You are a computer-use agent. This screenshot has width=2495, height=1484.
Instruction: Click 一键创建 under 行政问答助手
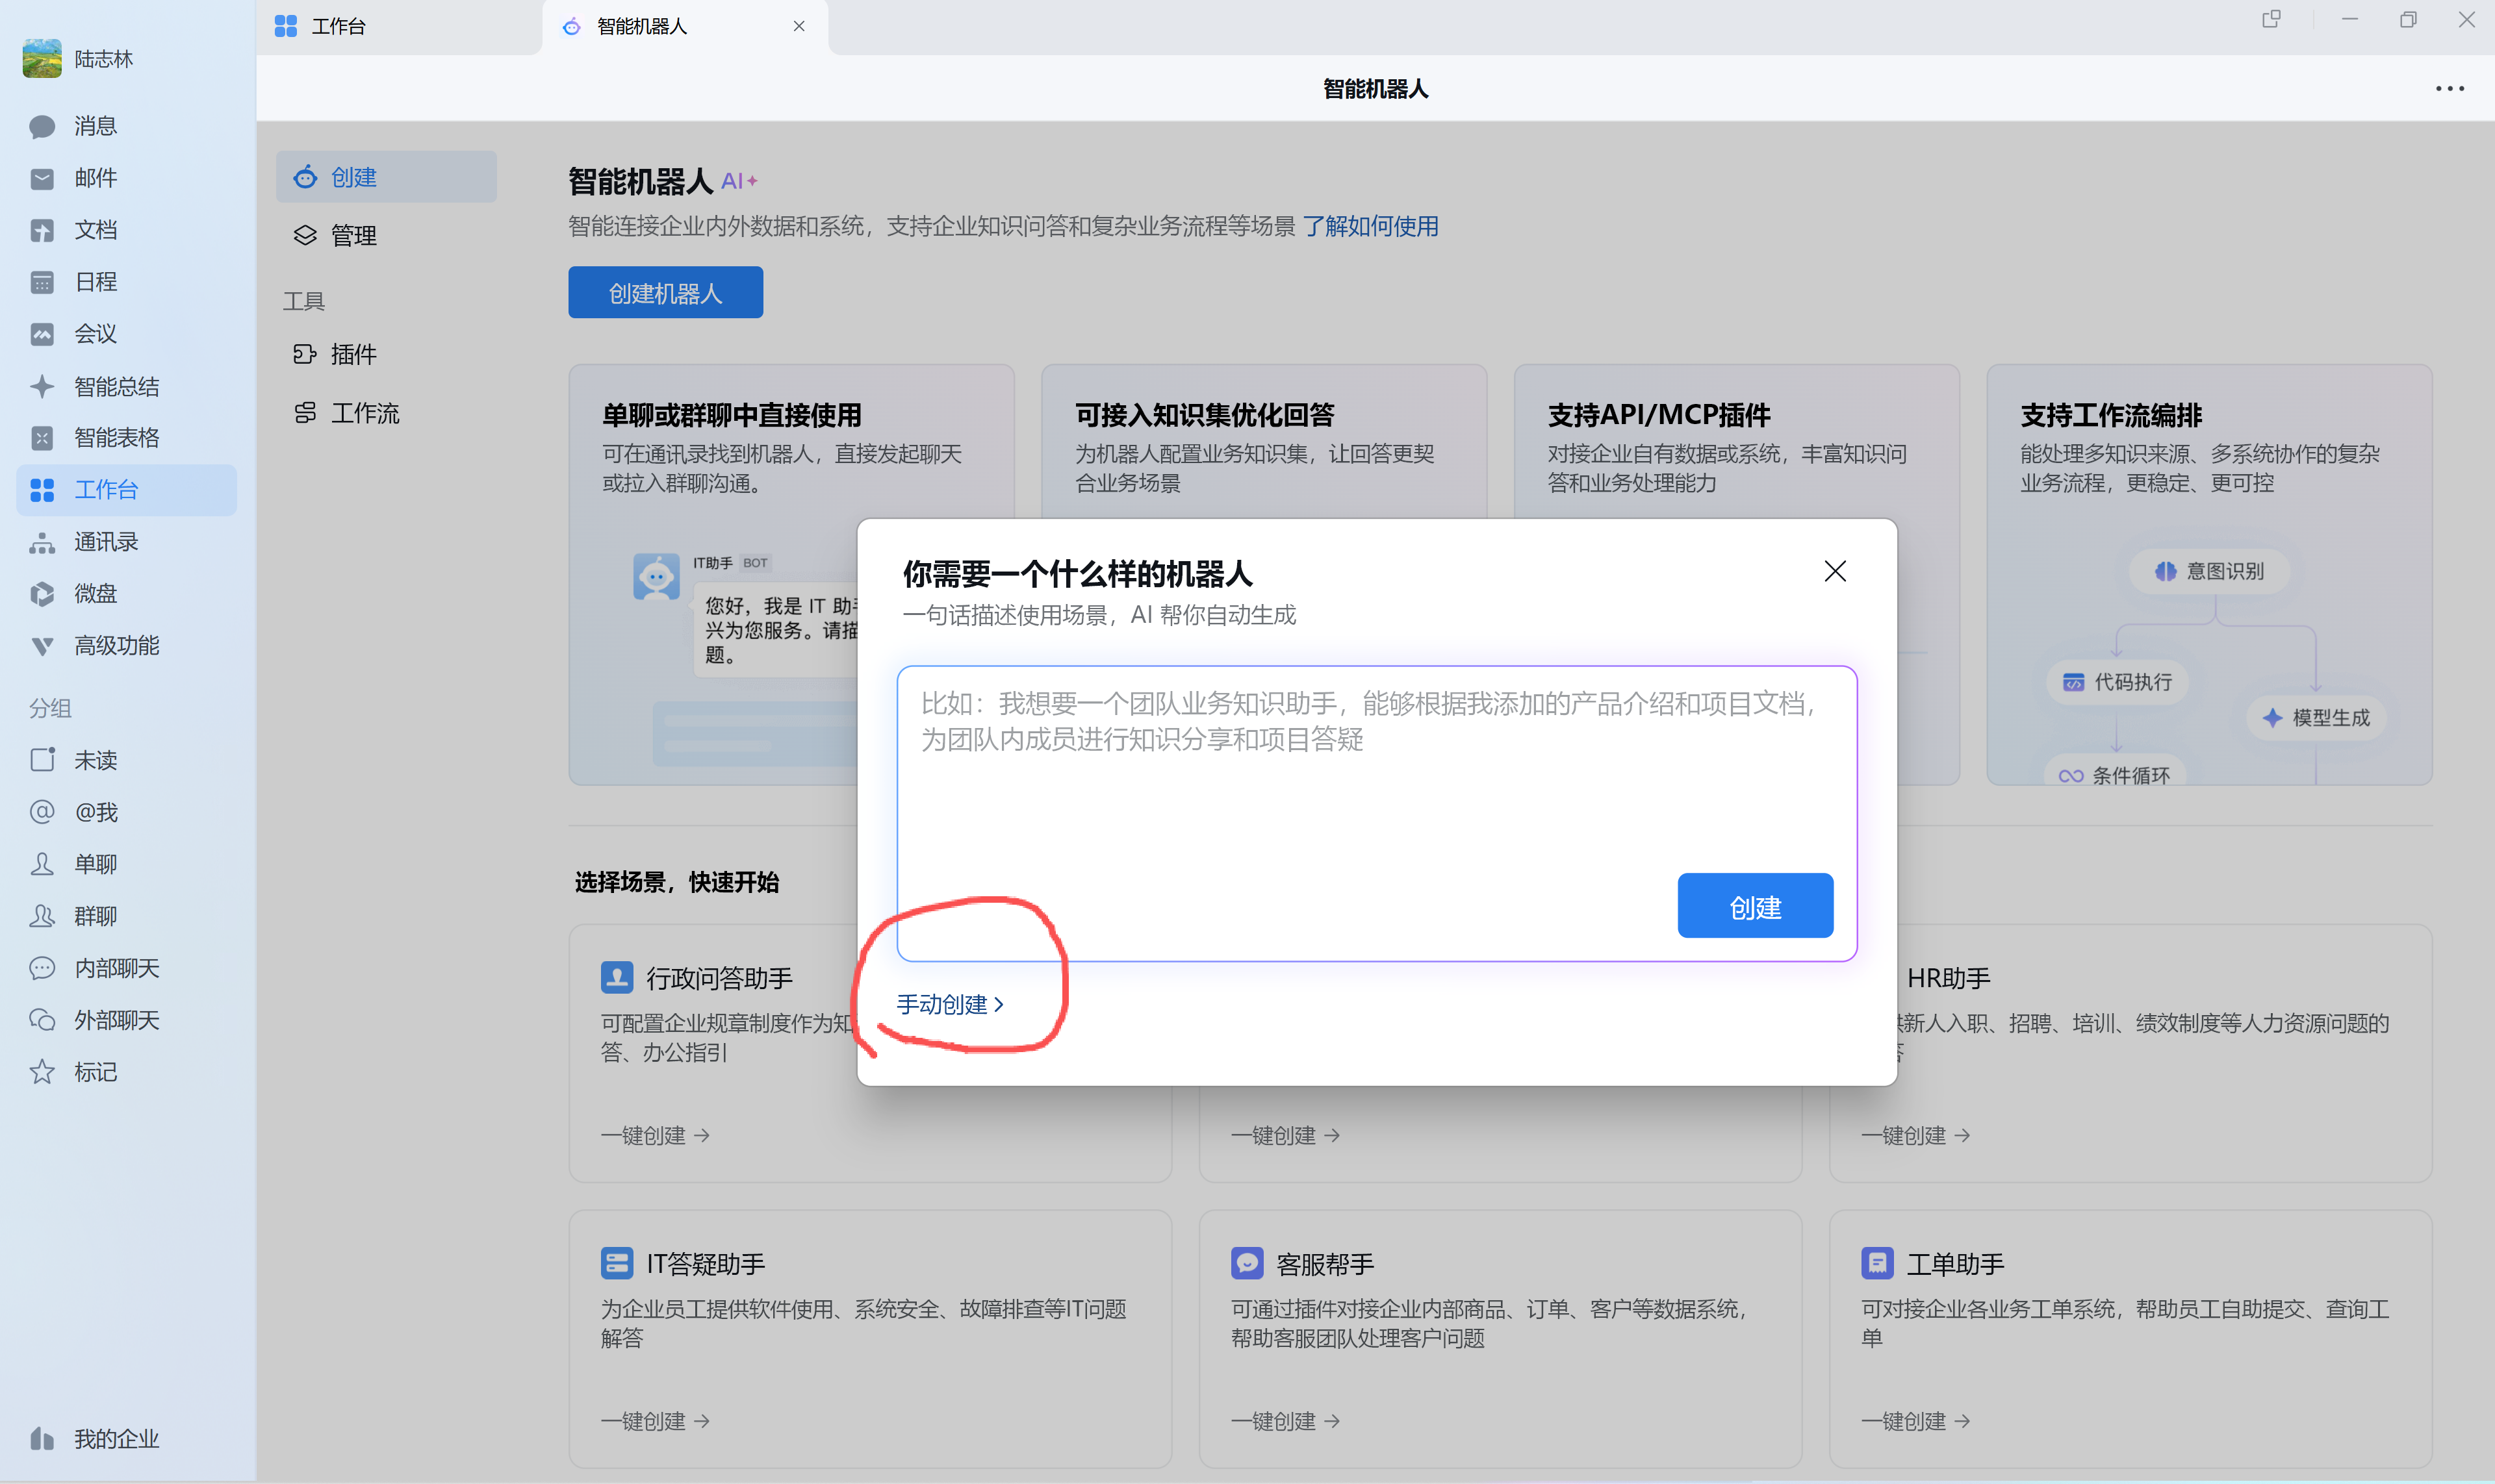656,1135
